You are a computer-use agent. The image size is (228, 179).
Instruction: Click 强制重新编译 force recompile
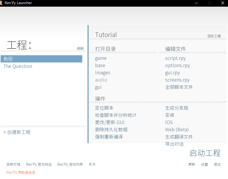109,137
